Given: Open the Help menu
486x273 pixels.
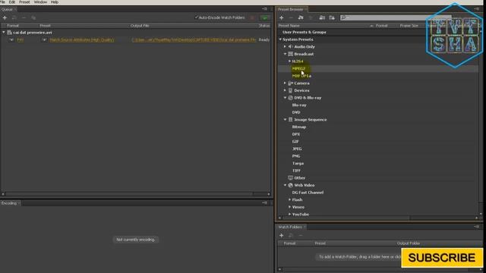Looking at the screenshot, I should pos(55,2).
